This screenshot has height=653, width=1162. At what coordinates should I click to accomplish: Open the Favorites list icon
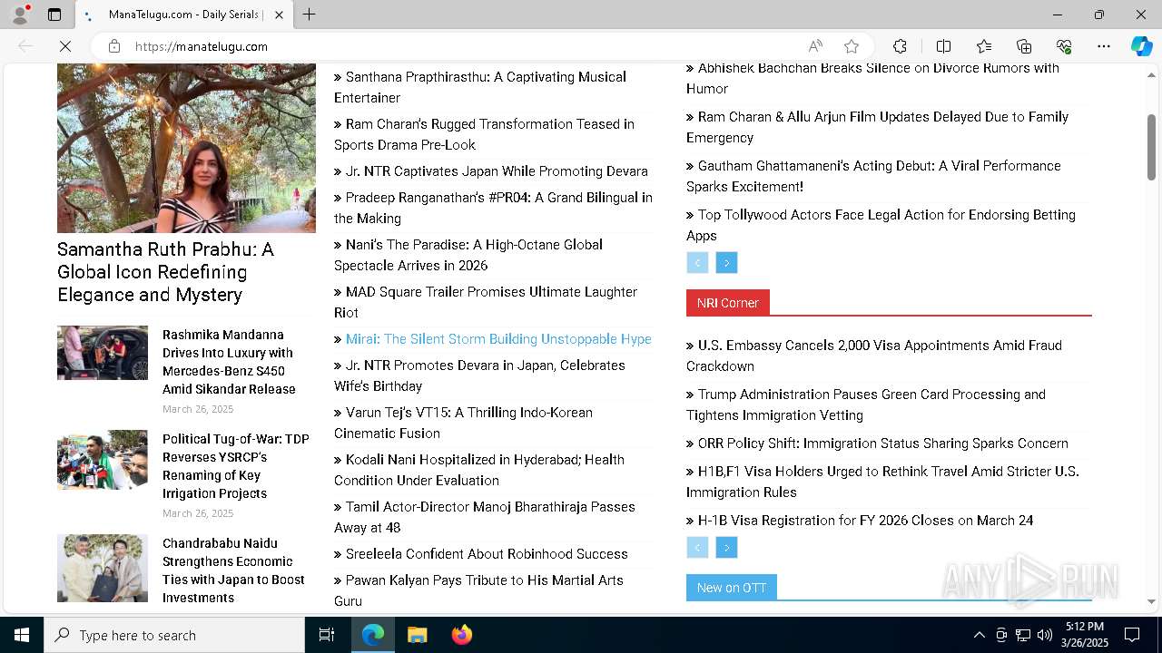click(984, 46)
